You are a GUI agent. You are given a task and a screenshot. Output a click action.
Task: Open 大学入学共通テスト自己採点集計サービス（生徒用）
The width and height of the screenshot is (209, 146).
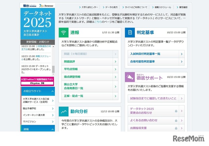[x=38, y=101]
